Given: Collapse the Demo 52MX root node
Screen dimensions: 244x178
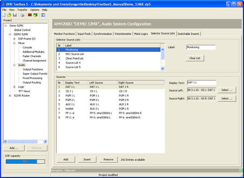Looking at the screenshot, I should coord(6,26).
